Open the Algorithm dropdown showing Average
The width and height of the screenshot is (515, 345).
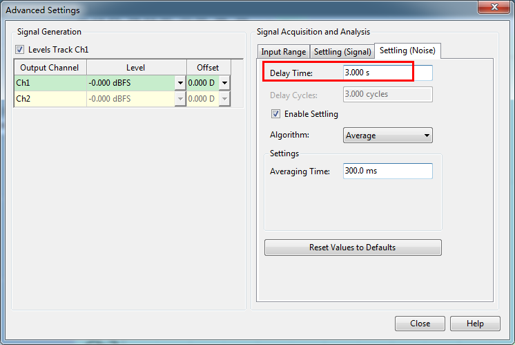(388, 136)
